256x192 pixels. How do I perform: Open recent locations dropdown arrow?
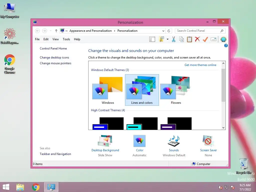(50, 31)
